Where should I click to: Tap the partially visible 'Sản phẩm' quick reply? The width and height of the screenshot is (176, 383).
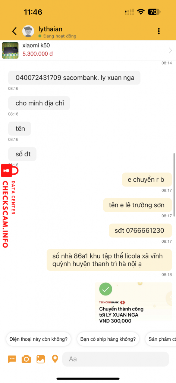tap(161, 339)
